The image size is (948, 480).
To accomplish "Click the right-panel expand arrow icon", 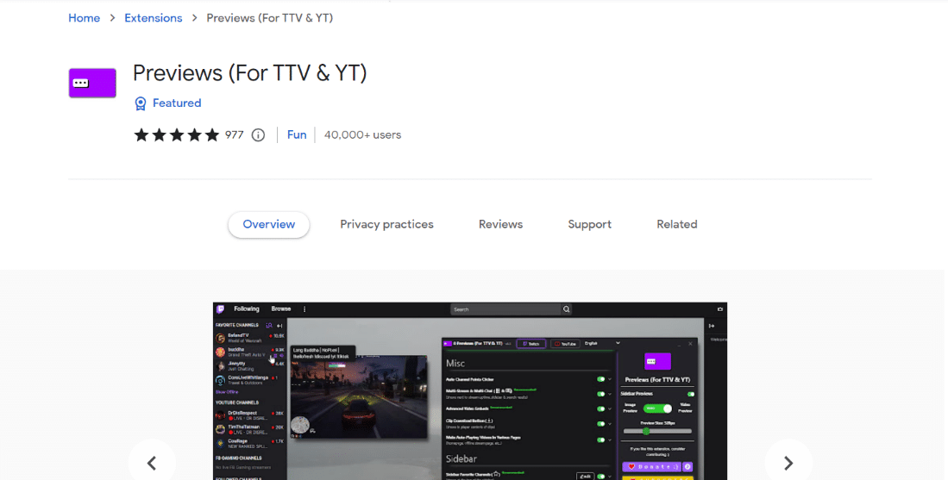I will tap(712, 326).
